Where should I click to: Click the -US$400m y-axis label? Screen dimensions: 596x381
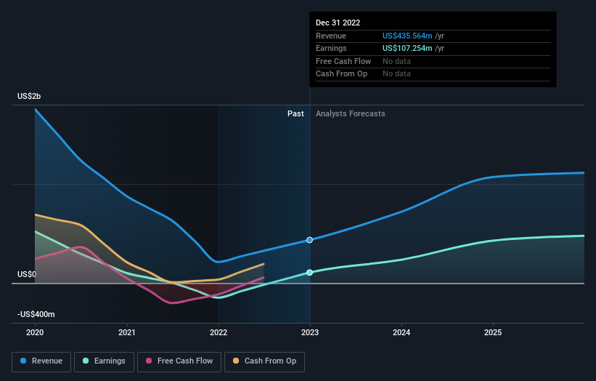36,314
